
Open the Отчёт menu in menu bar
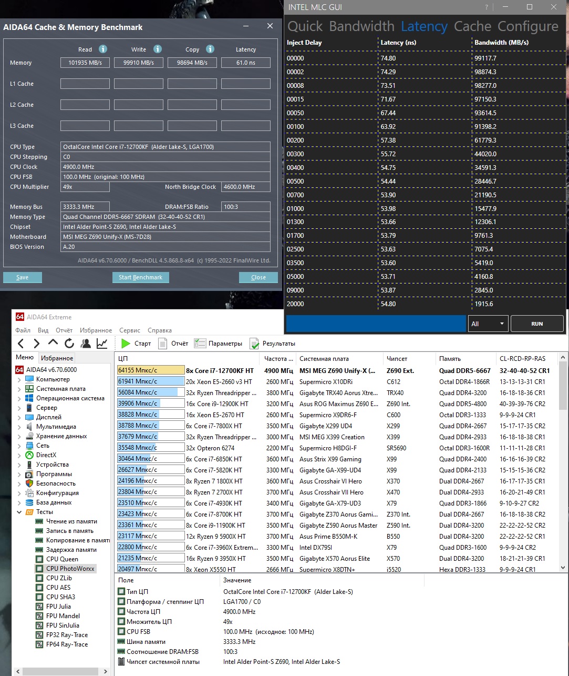pos(64,330)
